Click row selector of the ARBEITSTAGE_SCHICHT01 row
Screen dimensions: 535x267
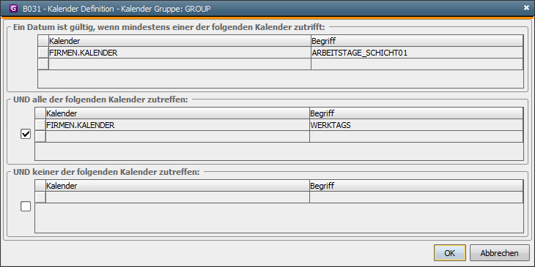[43, 53]
